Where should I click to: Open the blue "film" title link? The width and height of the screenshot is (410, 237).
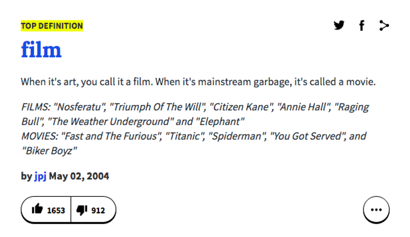pos(41,50)
